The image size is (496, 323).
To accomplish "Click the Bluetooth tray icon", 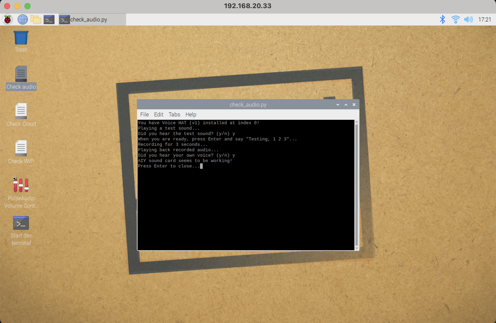I will tap(442, 19).
